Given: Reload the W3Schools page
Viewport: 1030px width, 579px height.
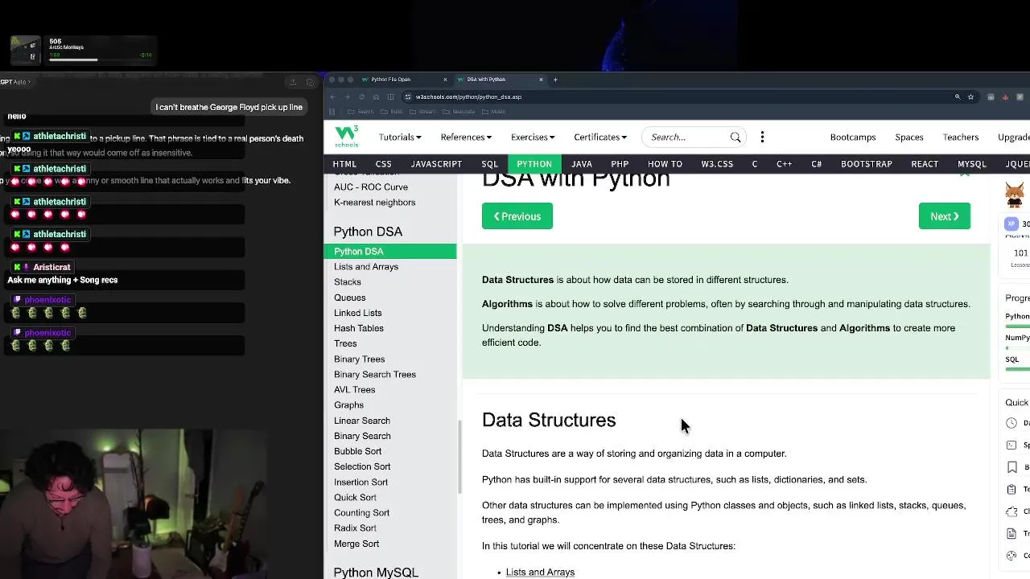Looking at the screenshot, I should coord(361,96).
